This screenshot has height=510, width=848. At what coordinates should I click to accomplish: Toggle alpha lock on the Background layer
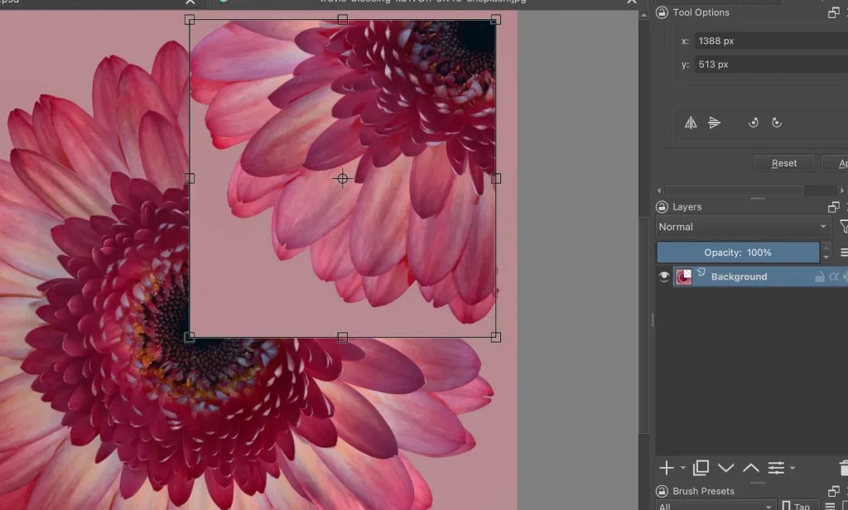[x=835, y=277]
